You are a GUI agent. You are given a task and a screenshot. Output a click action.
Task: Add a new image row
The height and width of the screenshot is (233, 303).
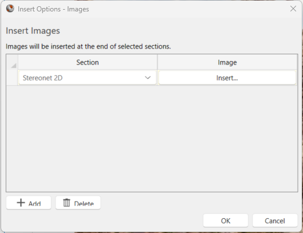(29, 203)
